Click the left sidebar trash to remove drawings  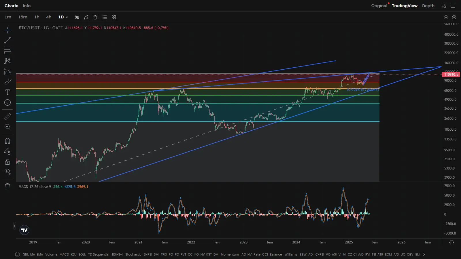tap(7, 186)
